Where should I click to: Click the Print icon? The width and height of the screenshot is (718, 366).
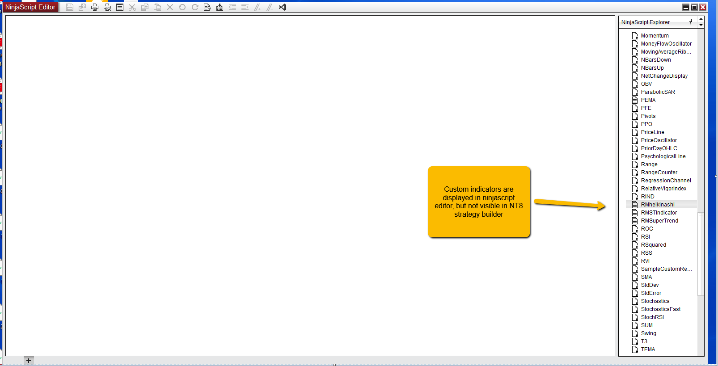(x=95, y=7)
